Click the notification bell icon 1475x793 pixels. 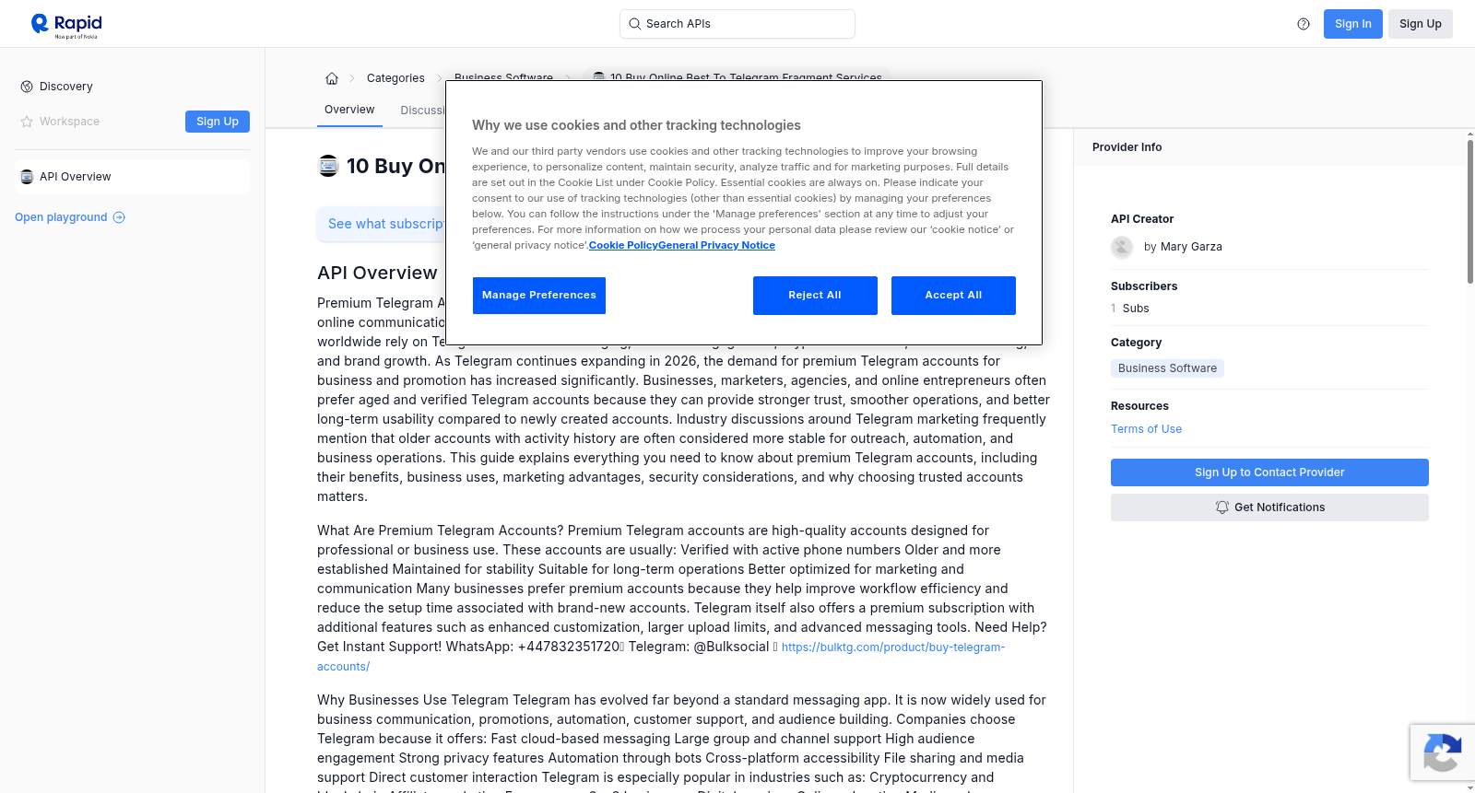tap(1222, 507)
